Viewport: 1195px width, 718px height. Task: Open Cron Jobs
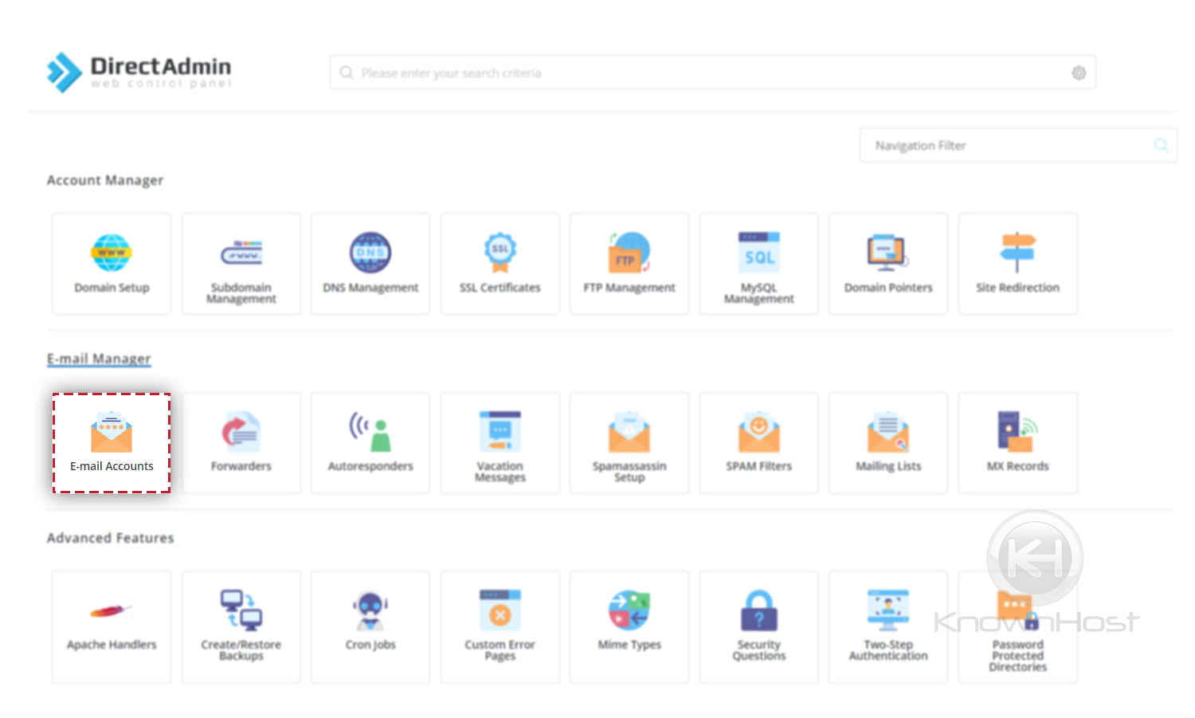coord(370,626)
